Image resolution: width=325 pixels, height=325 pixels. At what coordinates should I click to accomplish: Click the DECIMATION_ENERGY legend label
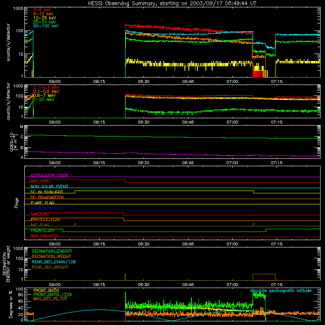52,251
